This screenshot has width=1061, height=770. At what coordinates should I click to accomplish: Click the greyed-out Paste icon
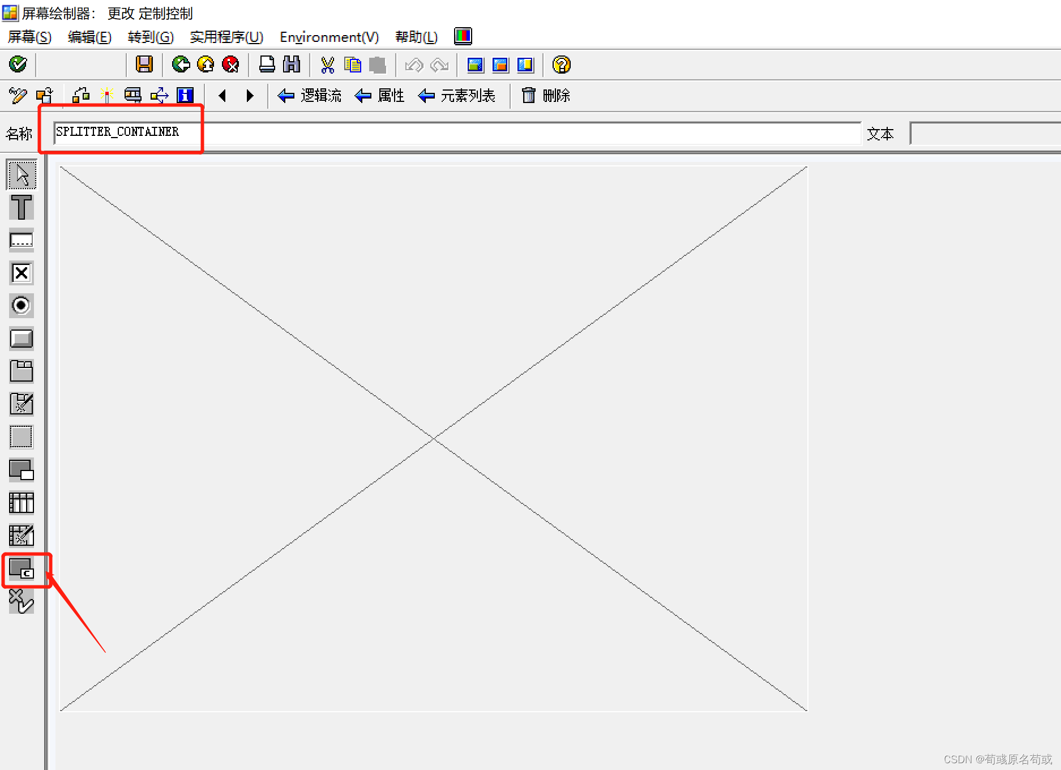click(x=377, y=65)
